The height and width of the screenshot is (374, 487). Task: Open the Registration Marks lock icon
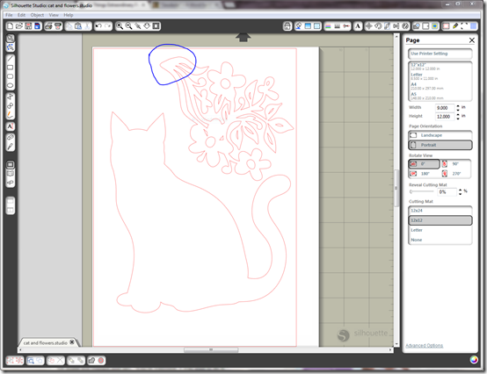coord(287,26)
